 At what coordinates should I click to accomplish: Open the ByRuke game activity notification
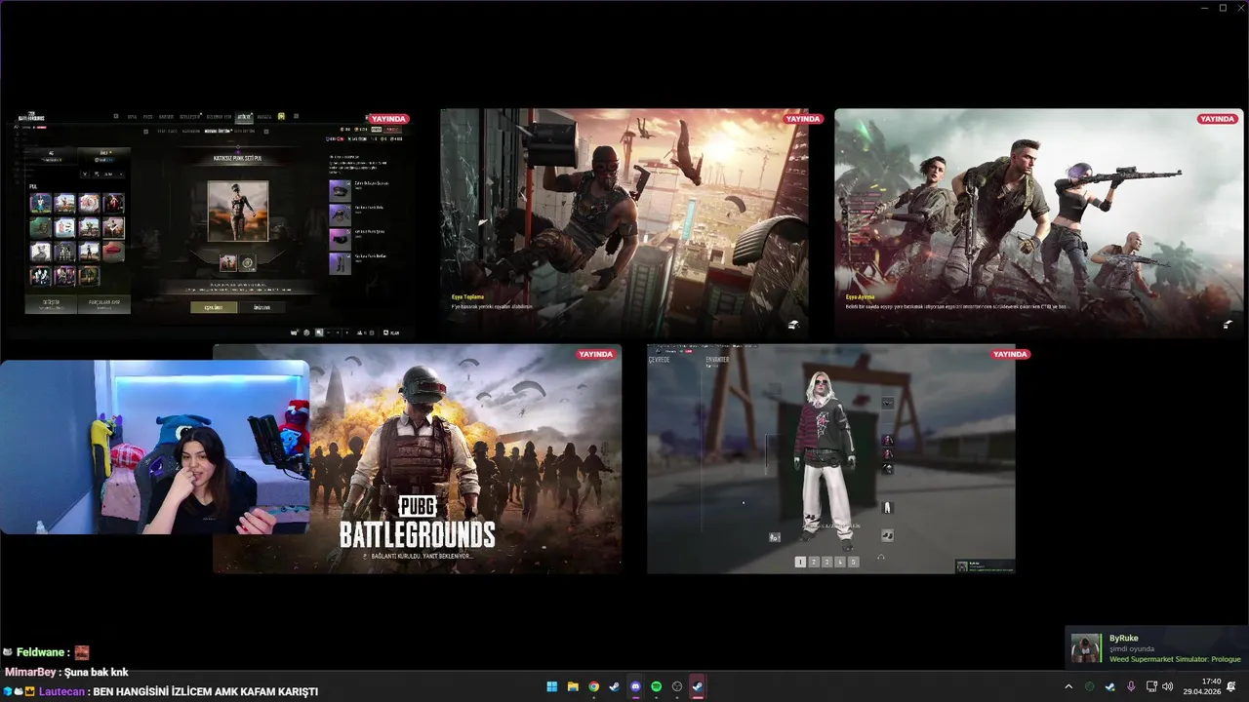tap(1157, 648)
